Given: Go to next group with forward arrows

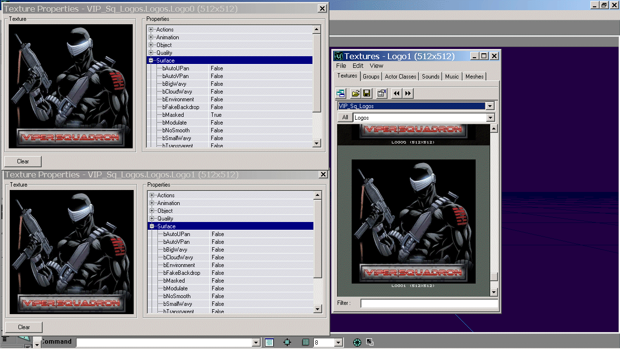Looking at the screenshot, I should tap(408, 93).
